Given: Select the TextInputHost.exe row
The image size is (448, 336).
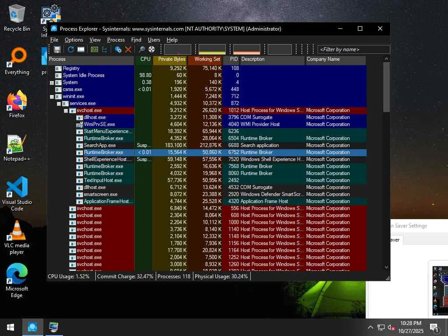Looking at the screenshot, I should click(207, 180).
